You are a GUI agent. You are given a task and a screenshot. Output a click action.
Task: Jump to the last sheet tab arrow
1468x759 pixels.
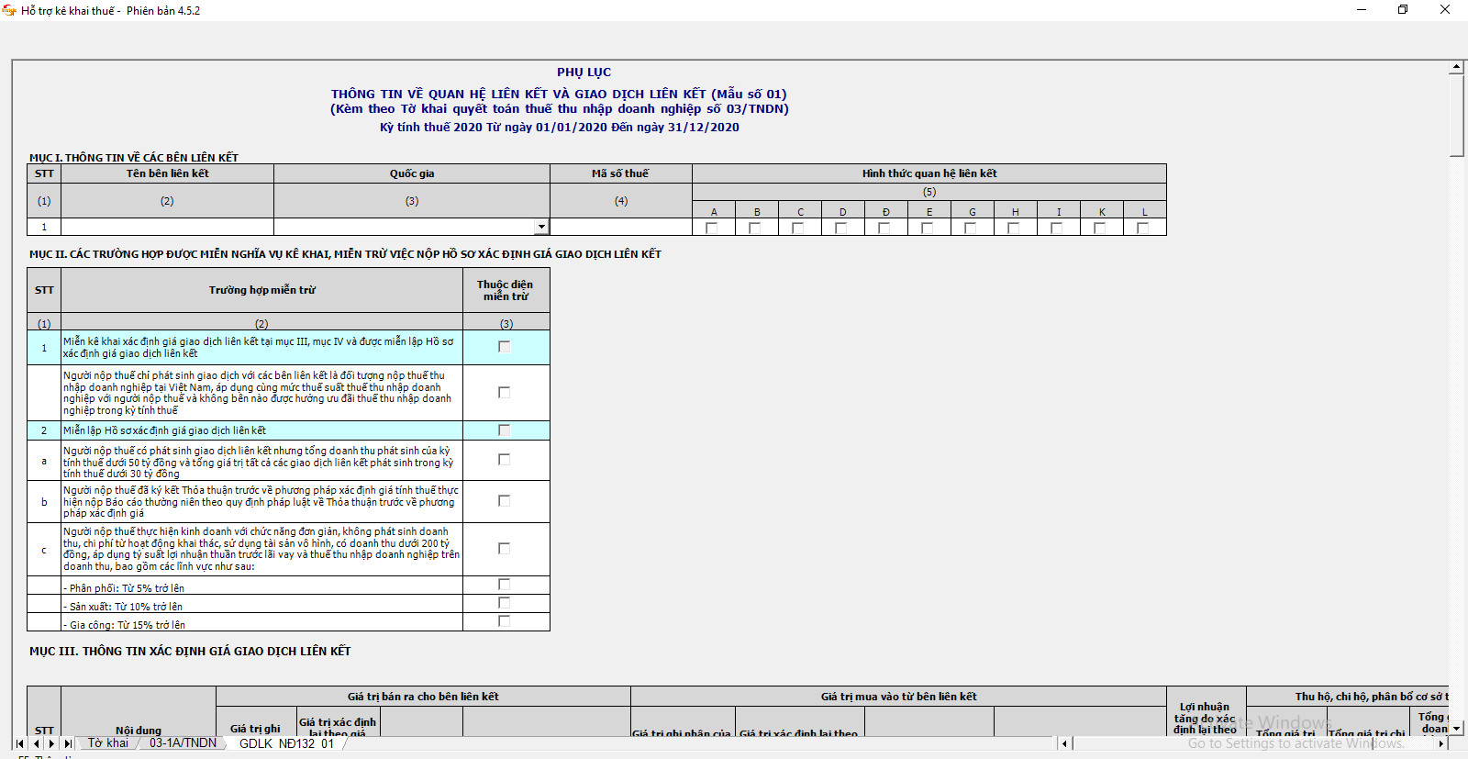pos(68,743)
